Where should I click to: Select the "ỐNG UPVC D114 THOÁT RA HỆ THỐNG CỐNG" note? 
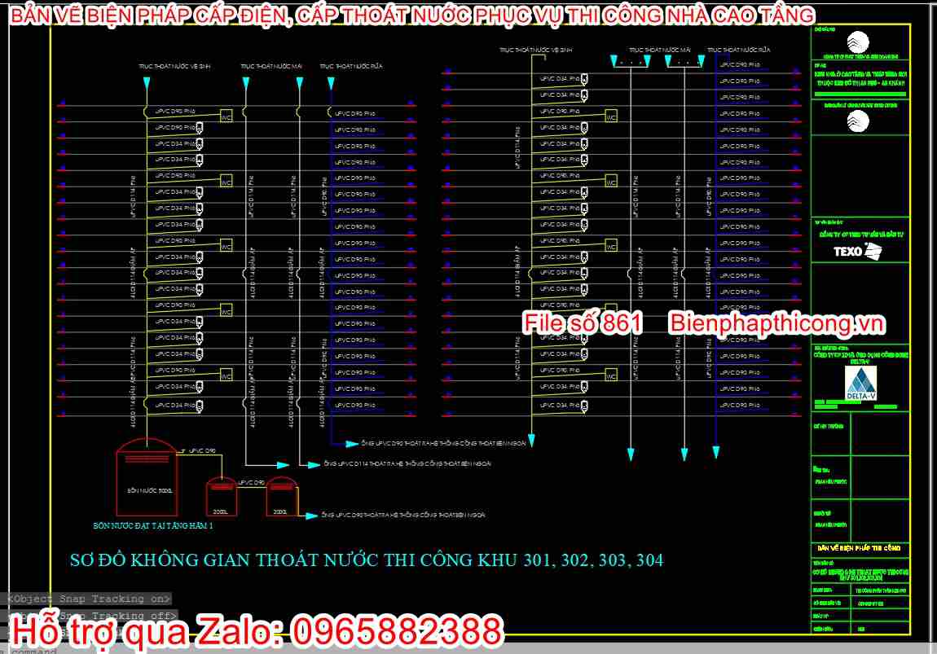click(407, 463)
